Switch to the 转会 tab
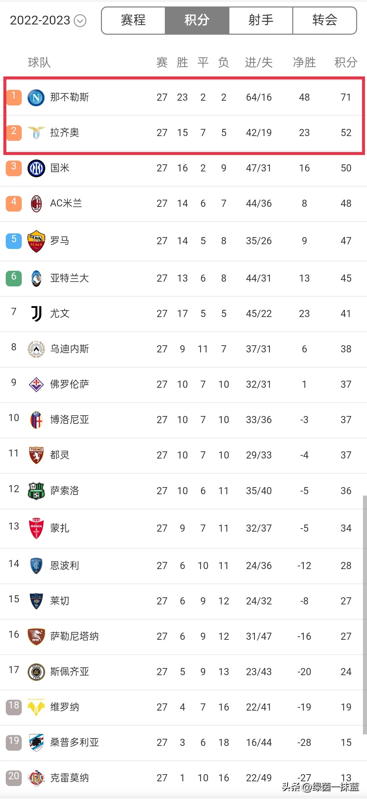367x800 pixels. 325,20
